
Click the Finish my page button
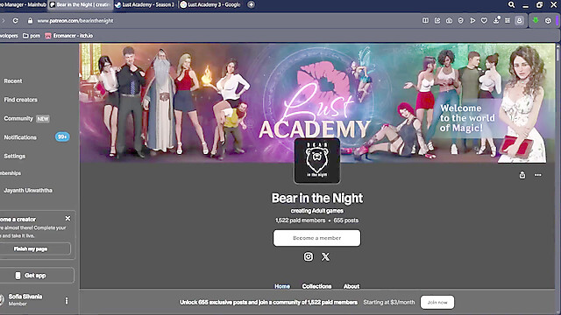click(35, 248)
